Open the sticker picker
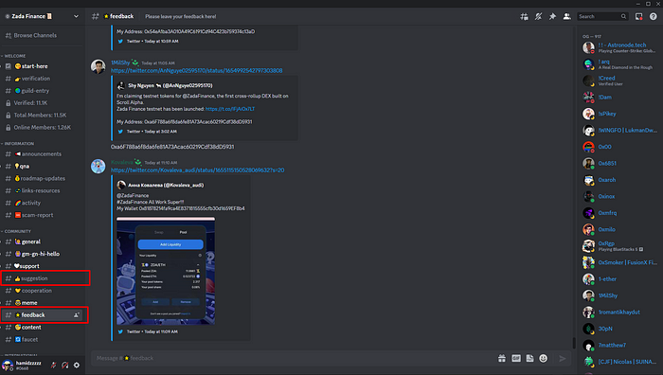This screenshot has width=663, height=375. click(529, 358)
